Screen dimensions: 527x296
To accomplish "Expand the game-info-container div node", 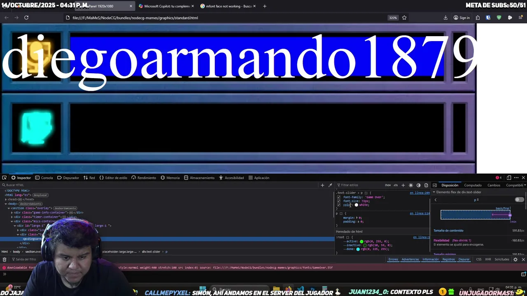I will click(x=12, y=213).
